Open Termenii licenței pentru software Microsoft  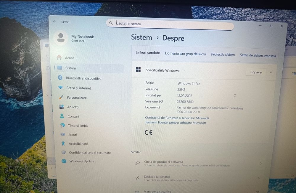coord(175,123)
